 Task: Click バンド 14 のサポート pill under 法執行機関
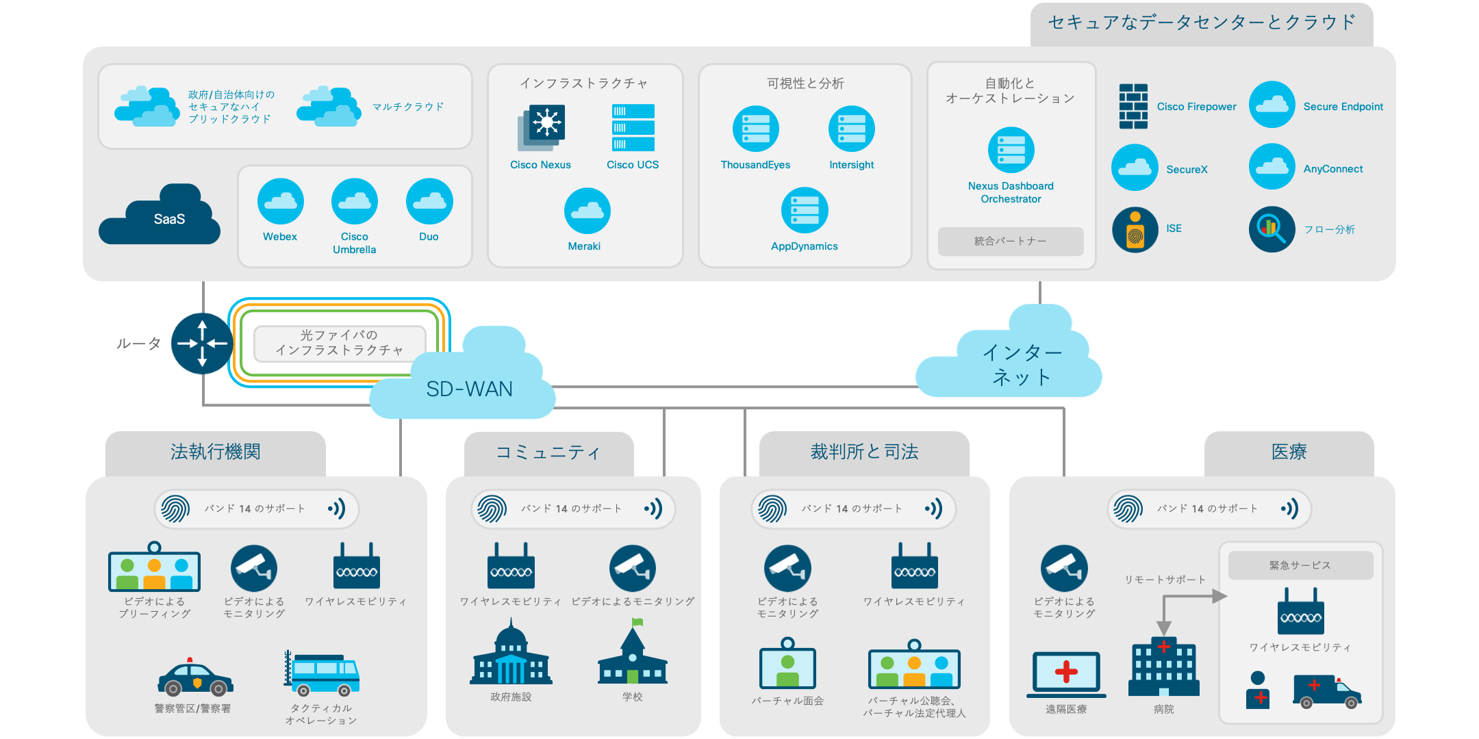coord(256,509)
